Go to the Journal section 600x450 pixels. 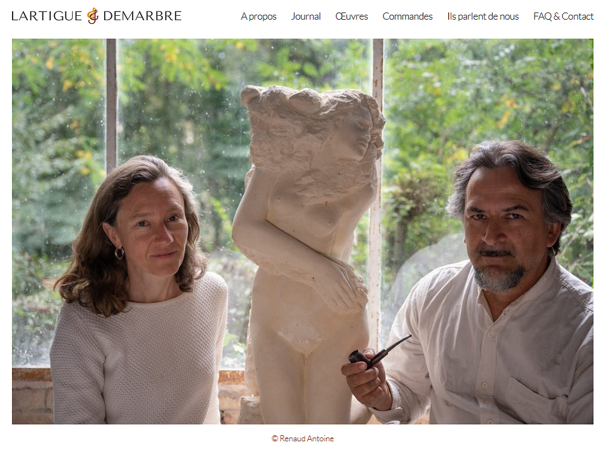(x=306, y=16)
